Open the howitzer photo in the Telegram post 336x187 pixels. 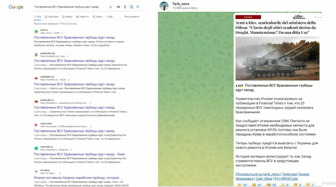point(277,59)
